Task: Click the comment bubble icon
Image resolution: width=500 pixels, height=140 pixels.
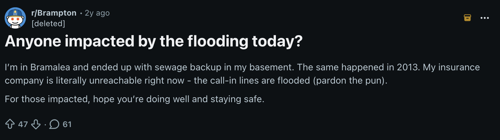Action: tap(54, 124)
